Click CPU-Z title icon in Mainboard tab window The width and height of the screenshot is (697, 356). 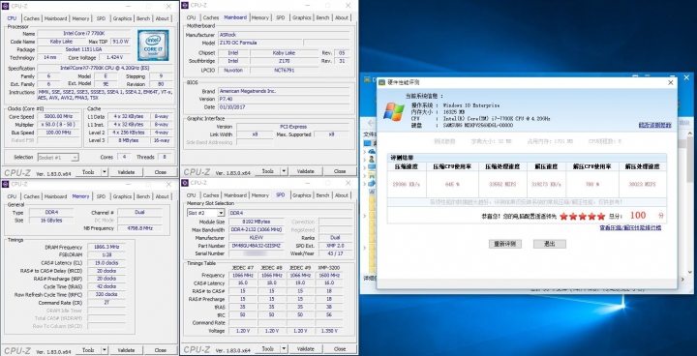pos(185,6)
